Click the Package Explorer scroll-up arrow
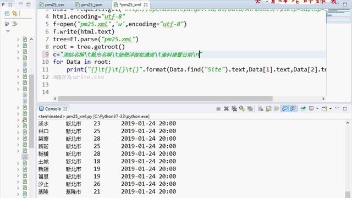The height and width of the screenshot is (198, 352). (x=31, y=39)
